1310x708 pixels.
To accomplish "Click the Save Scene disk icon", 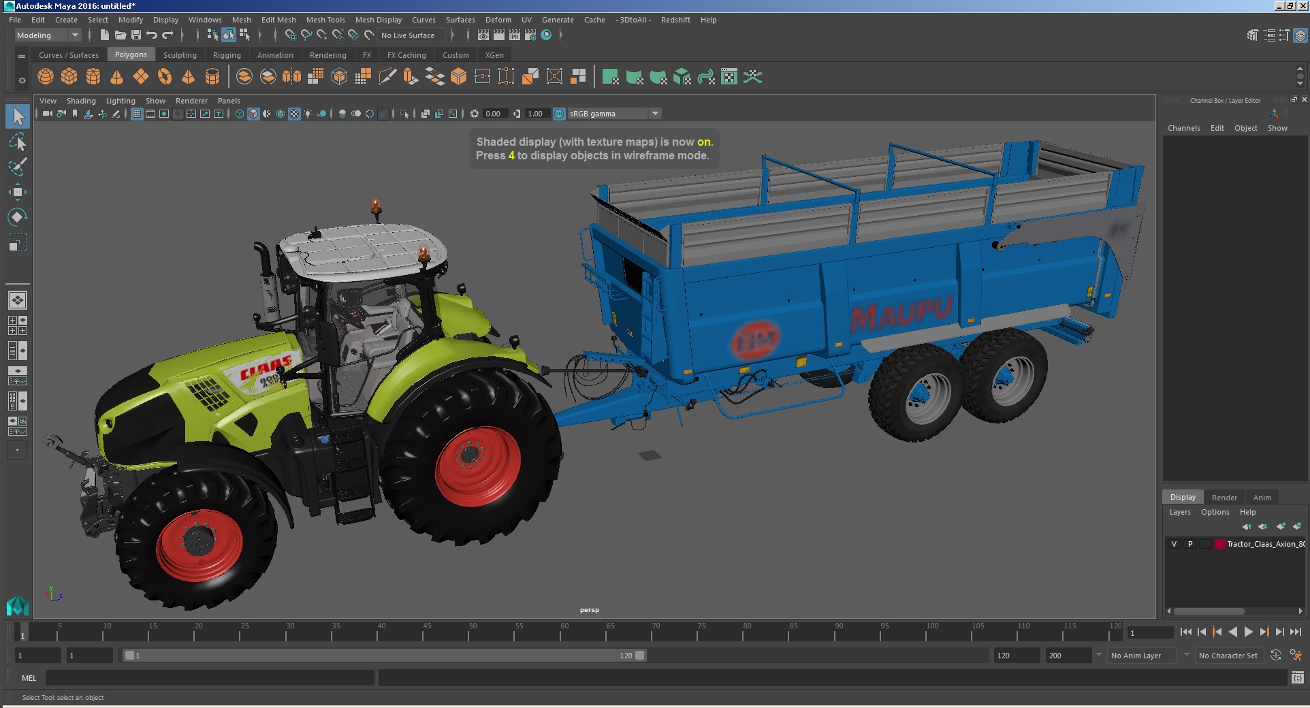I will click(x=136, y=35).
